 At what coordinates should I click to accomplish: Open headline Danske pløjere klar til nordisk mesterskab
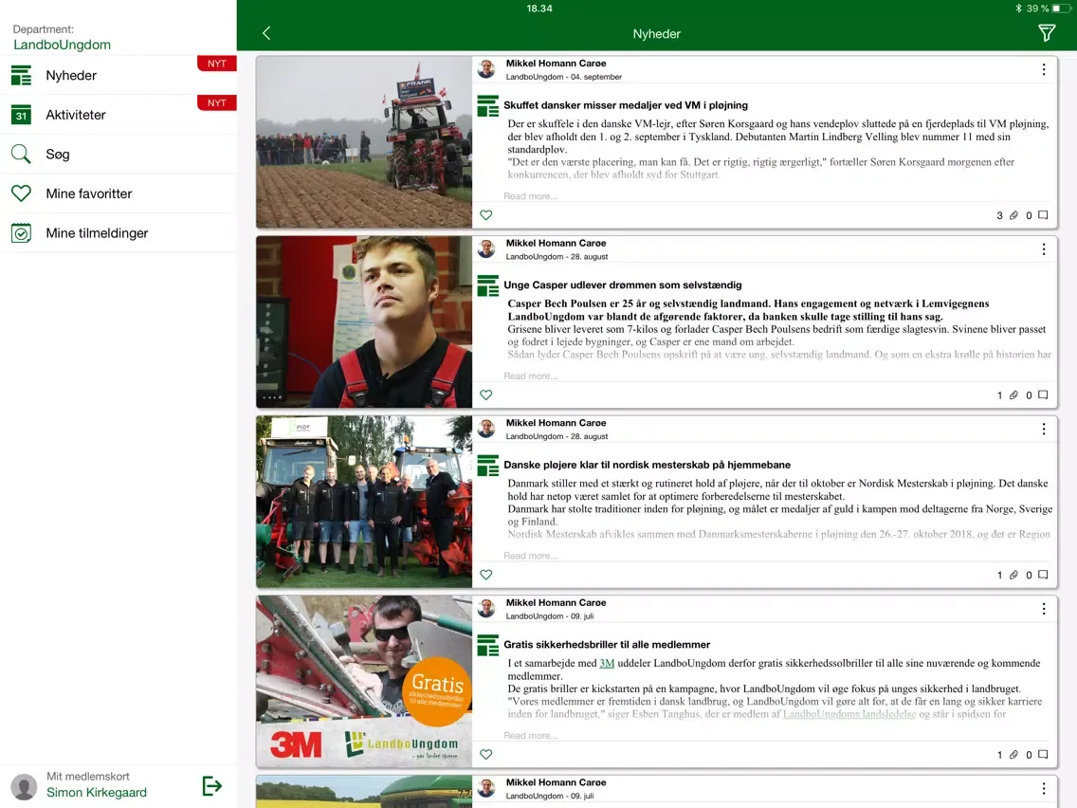(x=647, y=465)
